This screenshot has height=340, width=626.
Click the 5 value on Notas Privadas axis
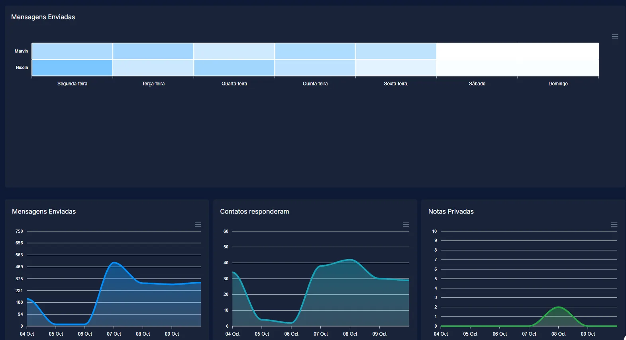click(x=436, y=279)
